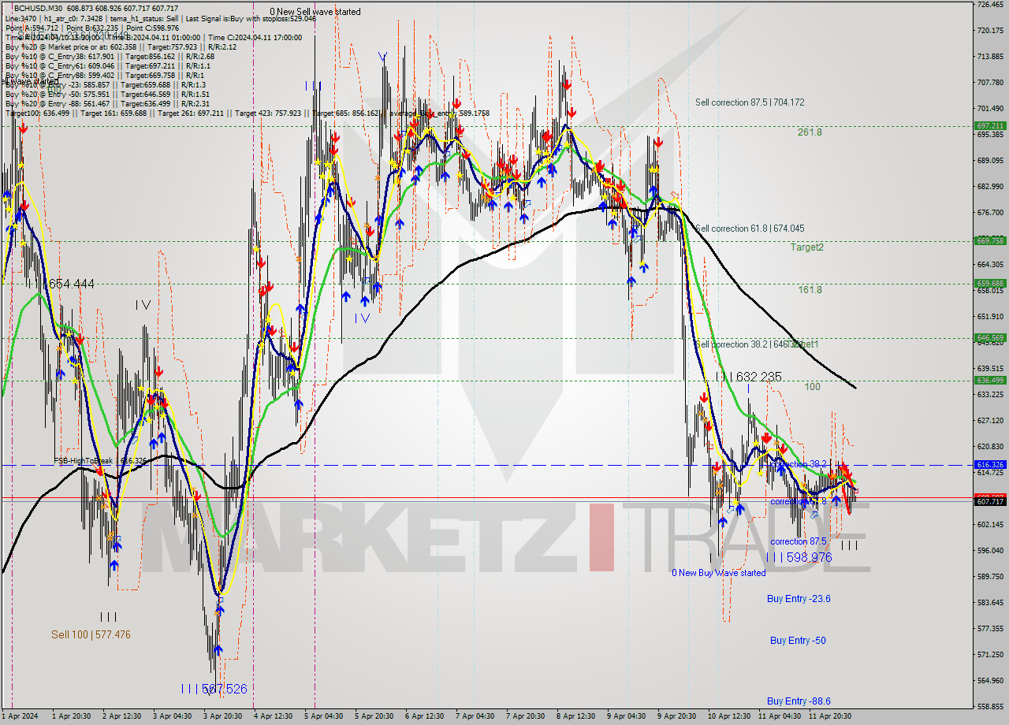This screenshot has height=725, width=1009.
Task: Click the 'Buy Entry -50' label
Action: pyautogui.click(x=798, y=641)
